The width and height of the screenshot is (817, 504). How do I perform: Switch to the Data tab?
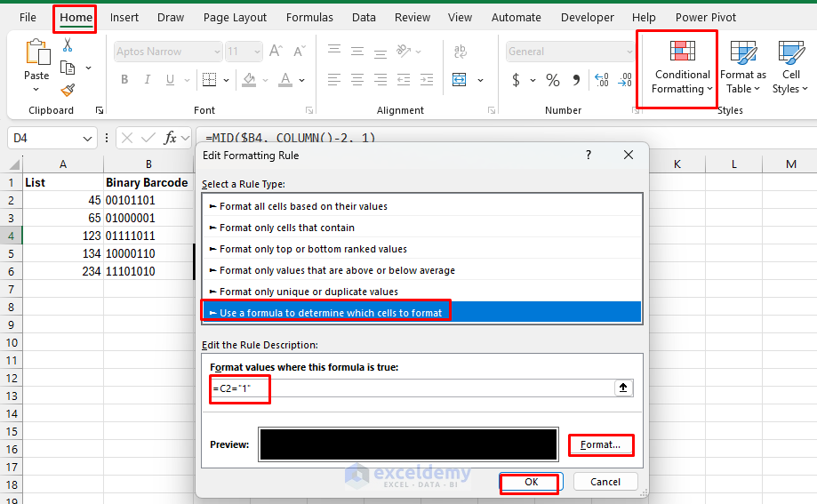(364, 17)
